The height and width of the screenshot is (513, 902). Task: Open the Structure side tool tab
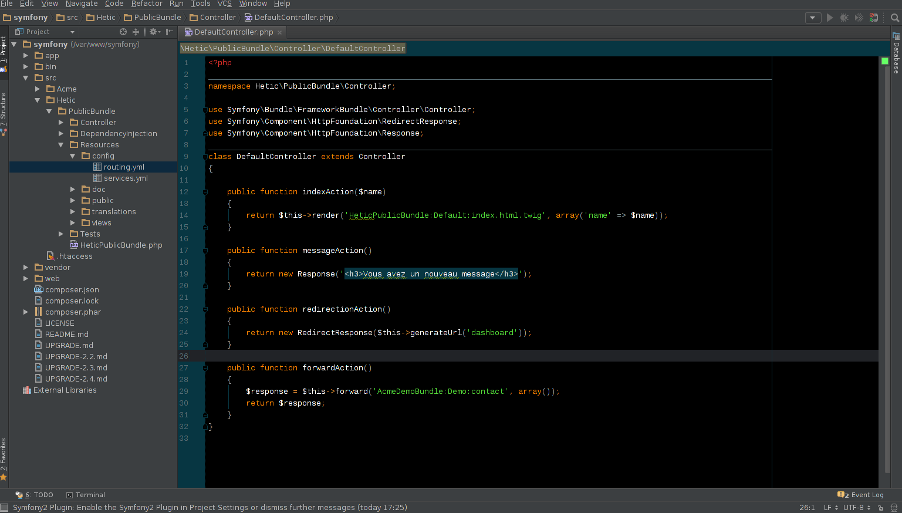pyautogui.click(x=4, y=114)
